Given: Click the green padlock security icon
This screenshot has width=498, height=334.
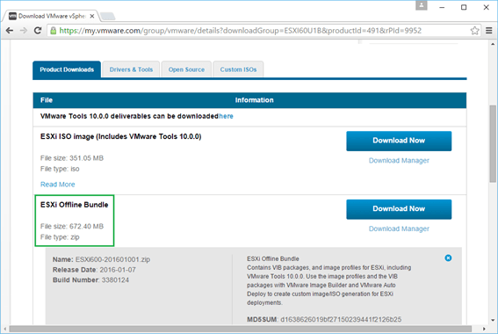Looking at the screenshot, I should [x=54, y=31].
